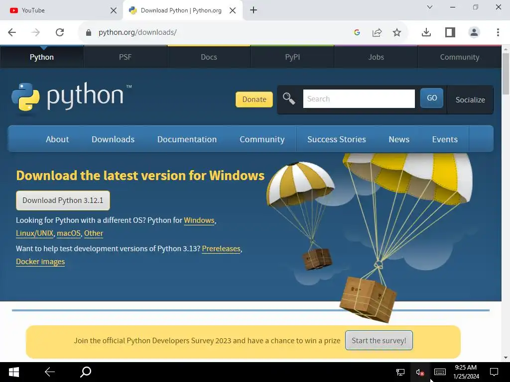Open the Prereleases link

click(221, 249)
